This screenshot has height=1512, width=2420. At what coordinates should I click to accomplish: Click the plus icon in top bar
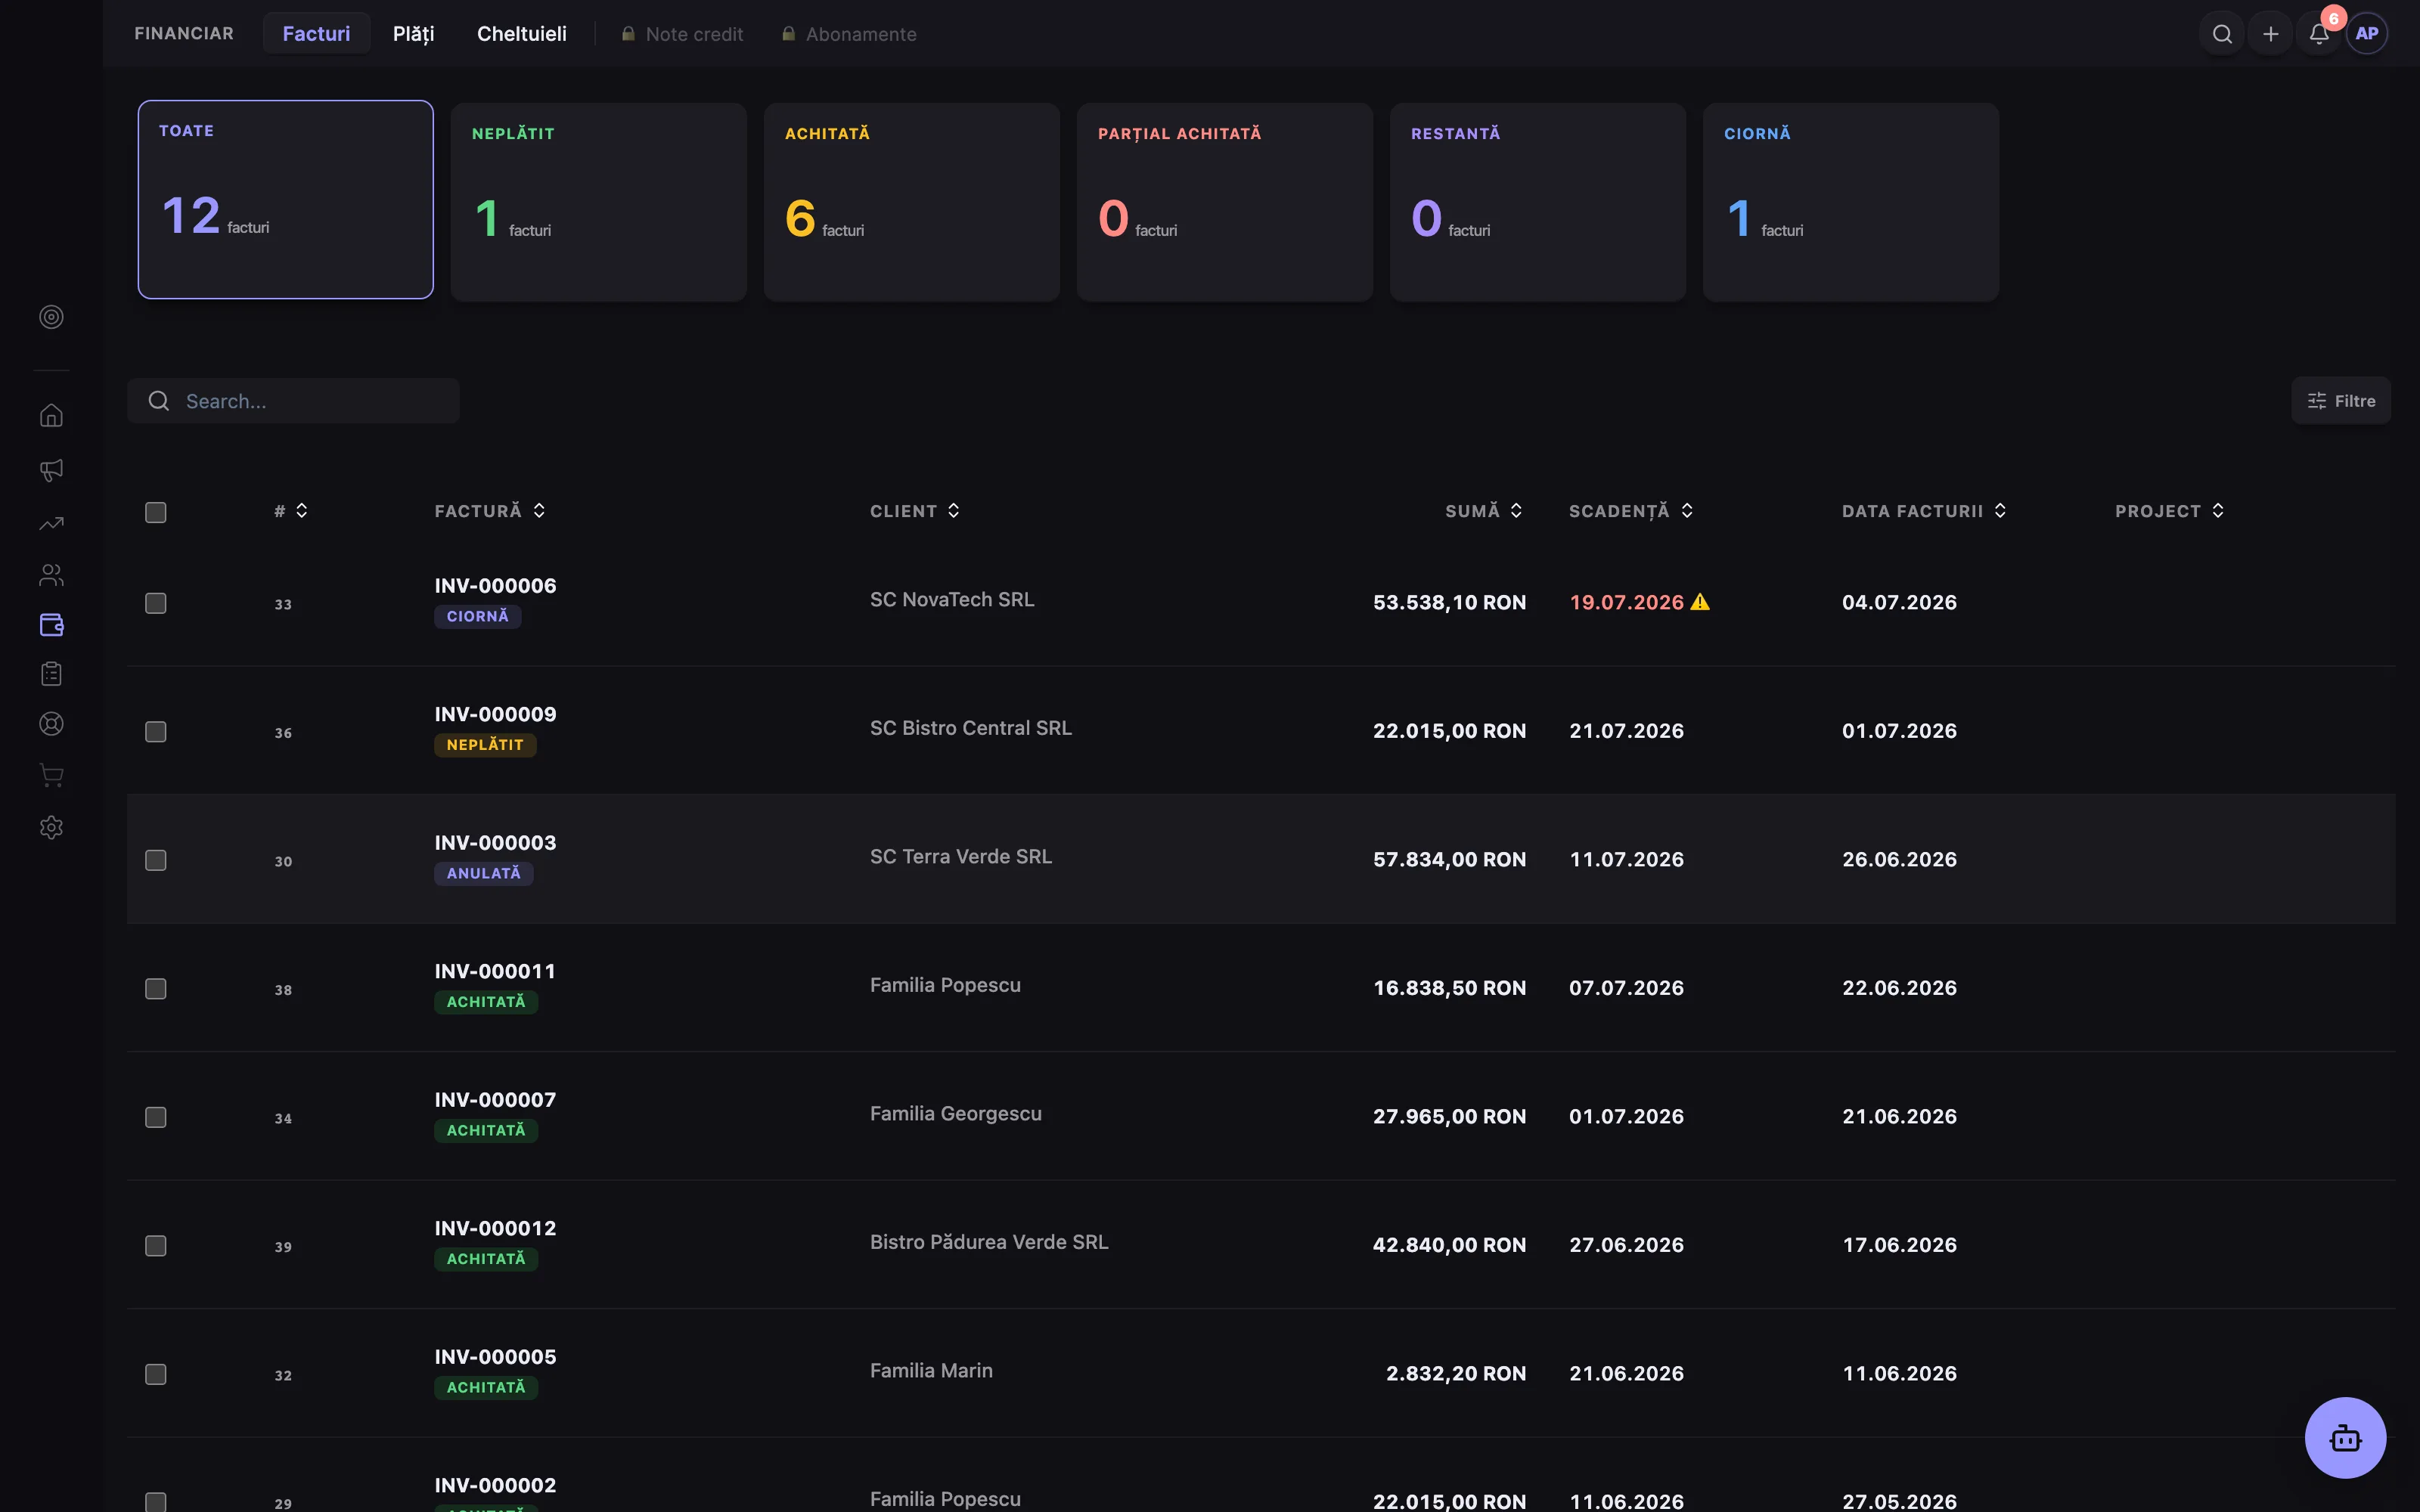click(x=2271, y=34)
